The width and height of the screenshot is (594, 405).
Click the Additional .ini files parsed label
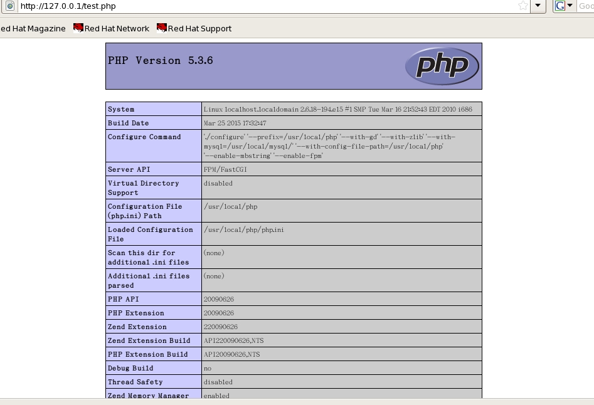(x=149, y=280)
